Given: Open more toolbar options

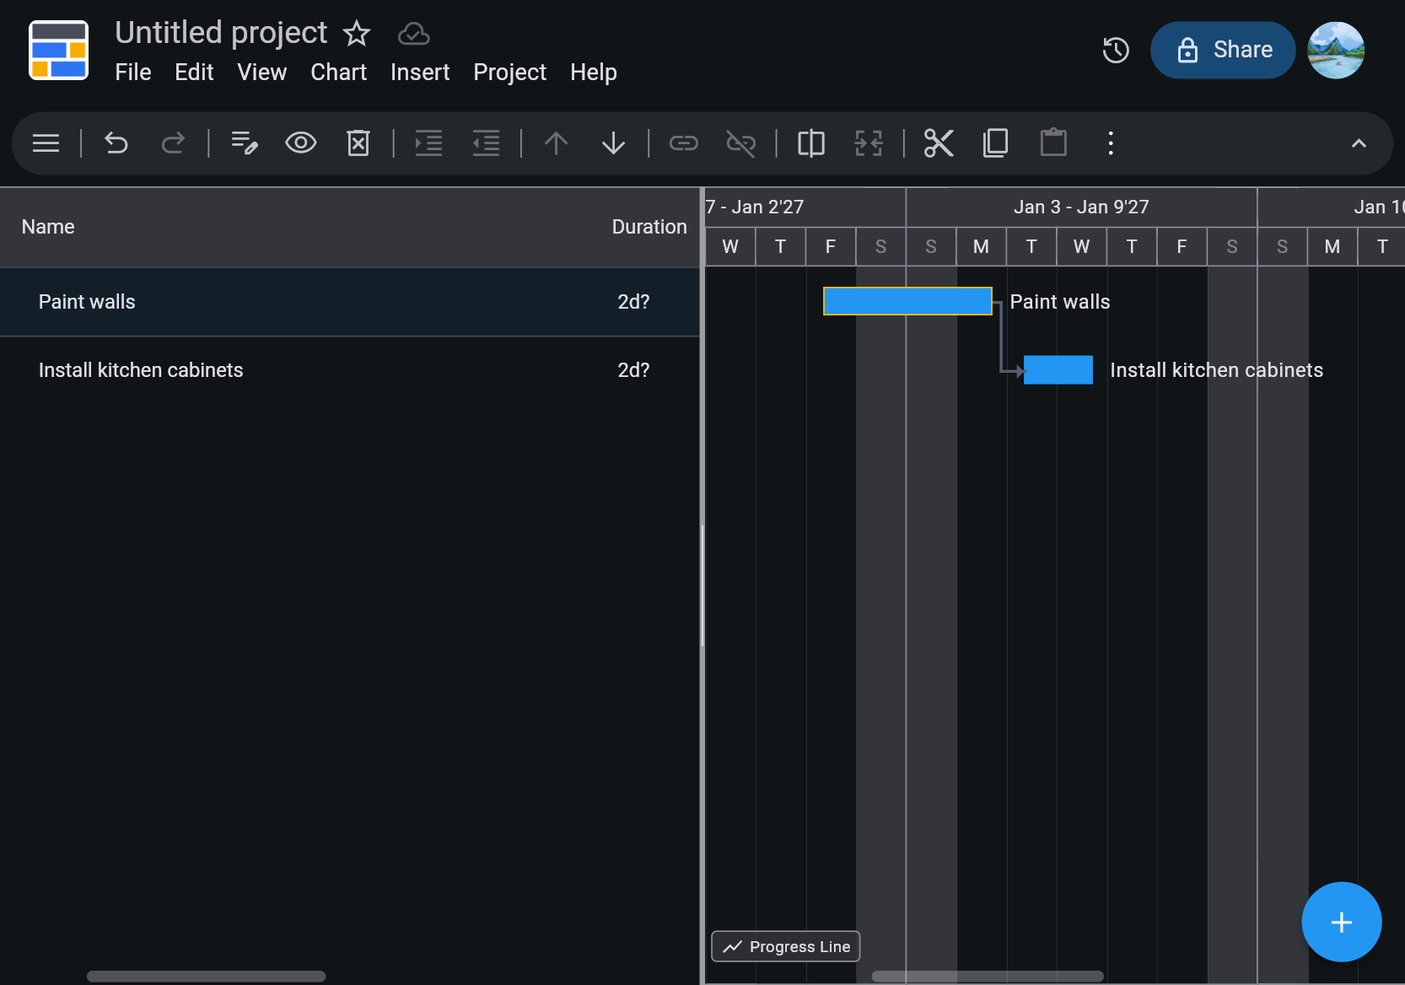Looking at the screenshot, I should coord(1111,143).
